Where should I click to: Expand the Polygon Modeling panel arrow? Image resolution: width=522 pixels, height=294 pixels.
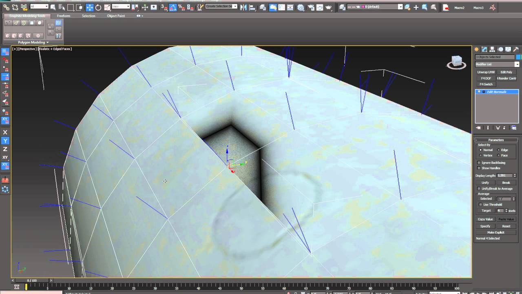47,42
